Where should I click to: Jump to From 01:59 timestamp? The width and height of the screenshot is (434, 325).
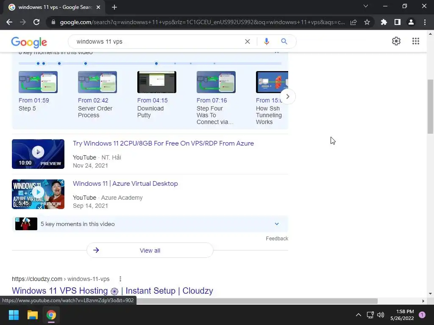click(x=34, y=100)
